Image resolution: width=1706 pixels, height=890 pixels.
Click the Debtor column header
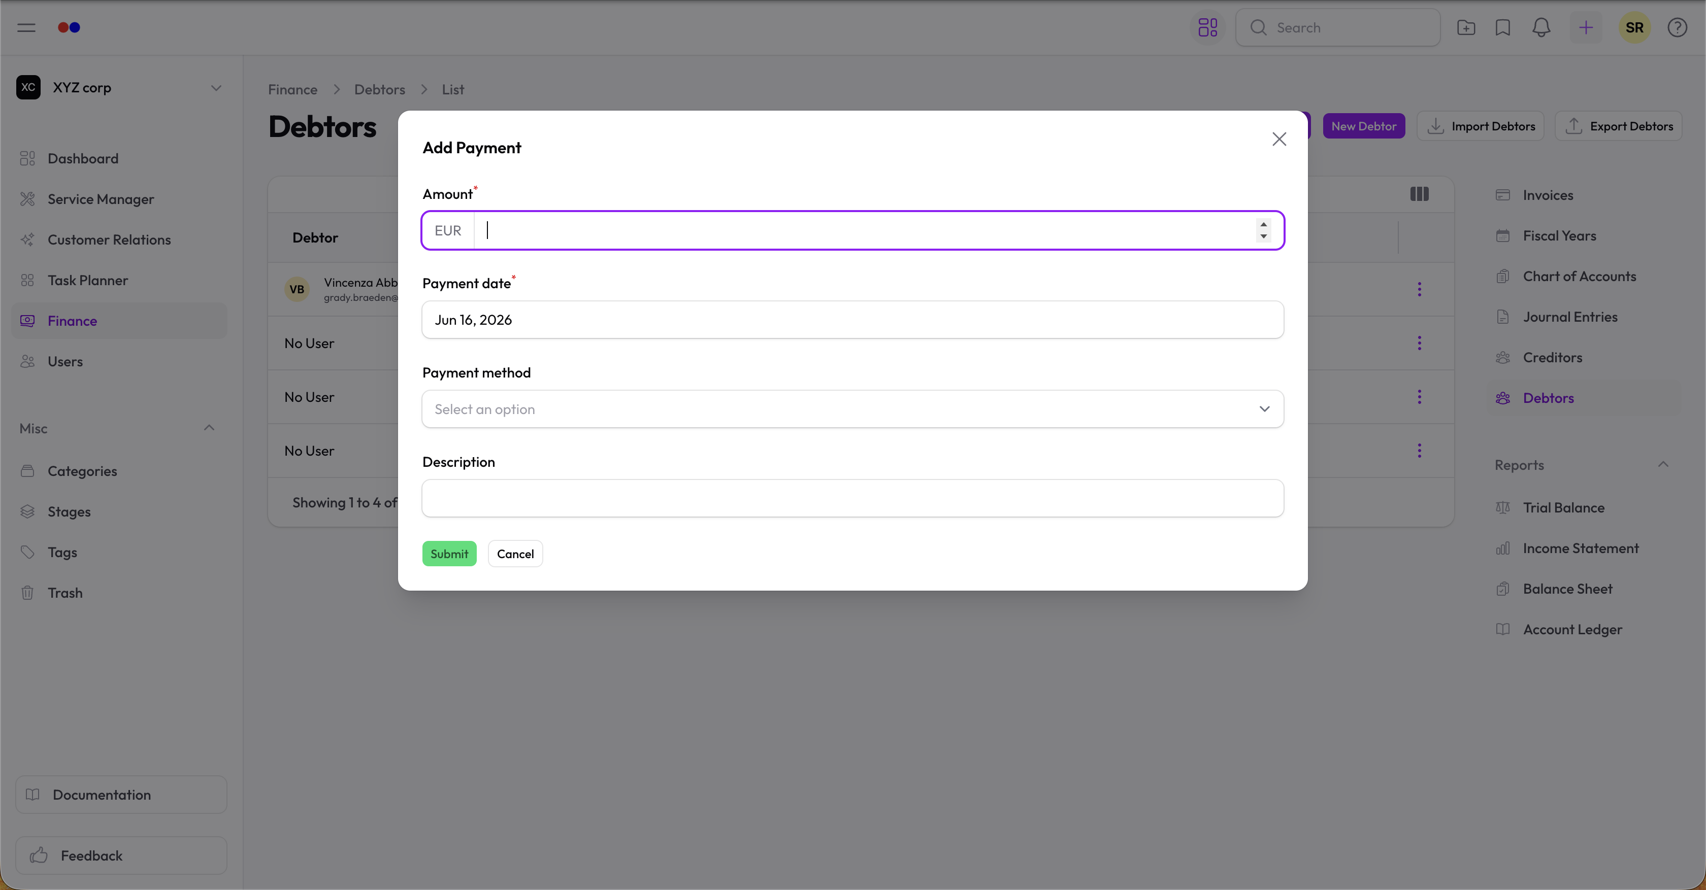(x=315, y=237)
